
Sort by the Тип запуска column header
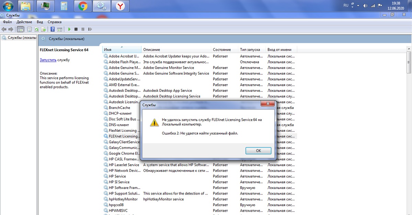[252, 50]
